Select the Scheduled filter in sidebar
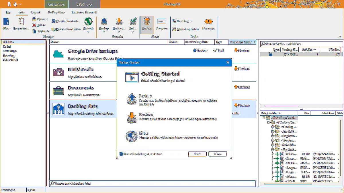This screenshot has width=344, height=193. [x=10, y=60]
